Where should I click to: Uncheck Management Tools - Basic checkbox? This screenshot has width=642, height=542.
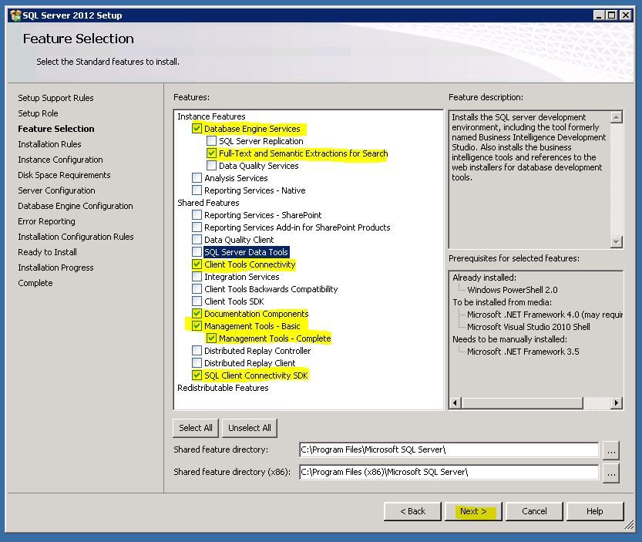(197, 325)
